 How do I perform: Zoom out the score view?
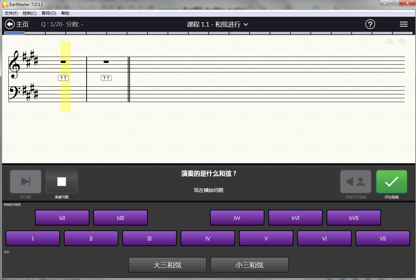pyautogui.click(x=390, y=42)
